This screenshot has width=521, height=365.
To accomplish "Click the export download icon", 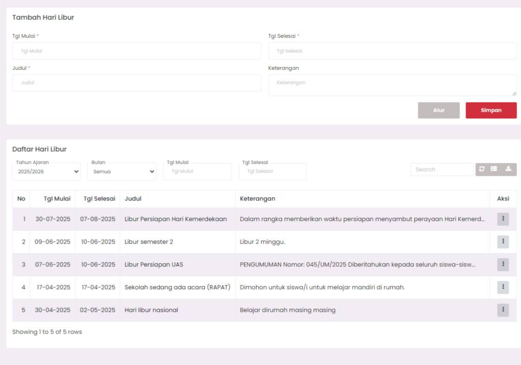I will [x=508, y=169].
